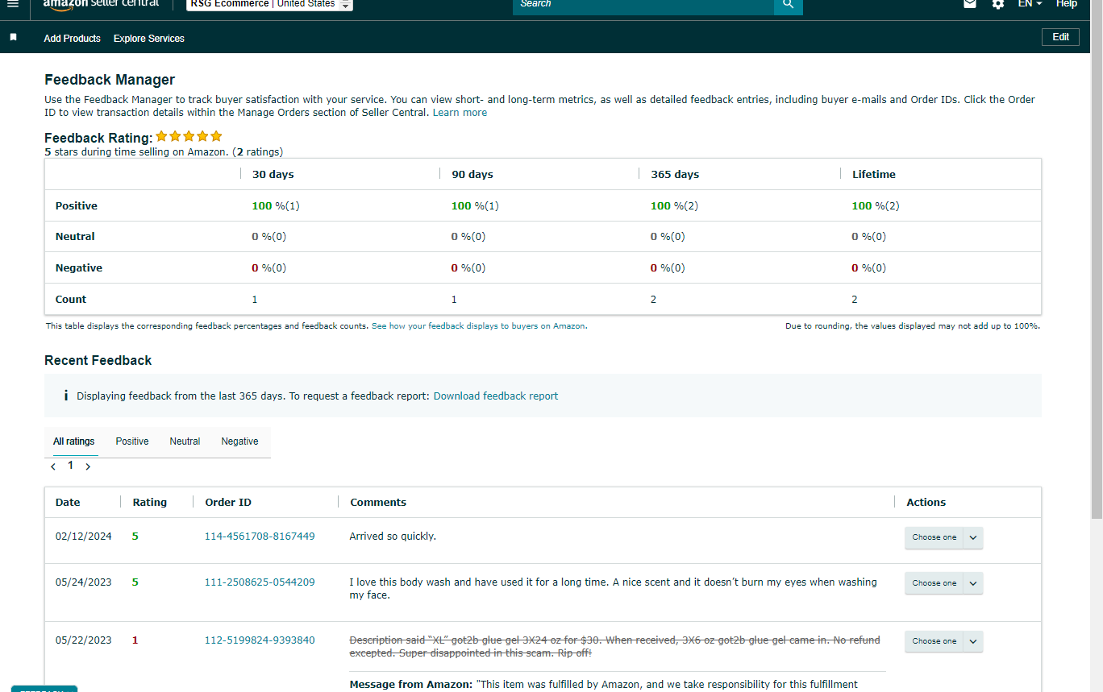Screen dimensions: 1103x692
Task: Click the 05/22/2023 date cell
Action: click(84, 640)
